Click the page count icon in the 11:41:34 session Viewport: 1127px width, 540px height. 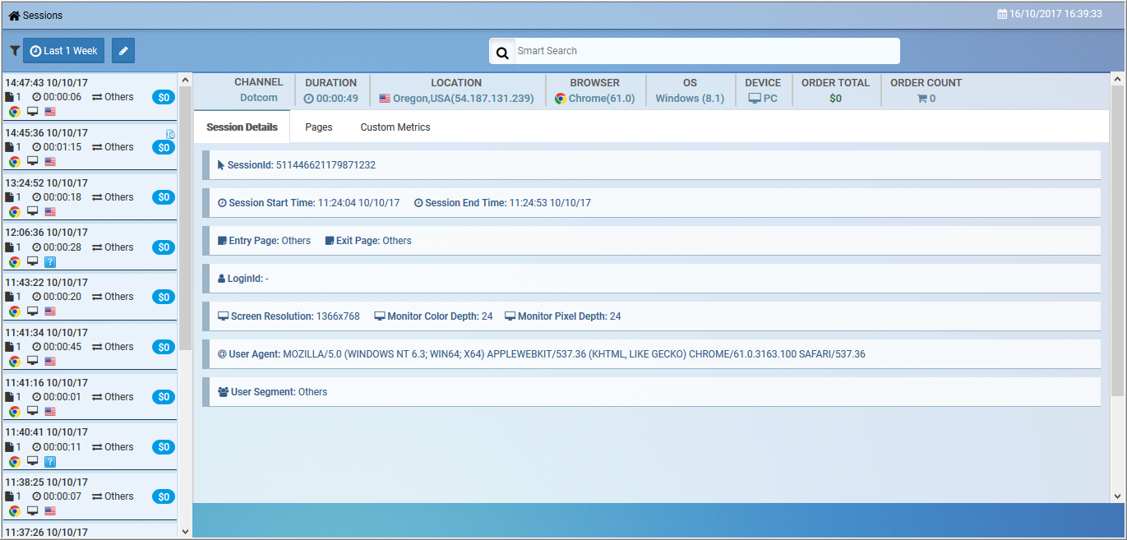[x=10, y=347]
